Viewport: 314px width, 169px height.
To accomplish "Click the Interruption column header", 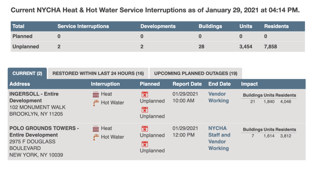I will (x=105, y=84).
